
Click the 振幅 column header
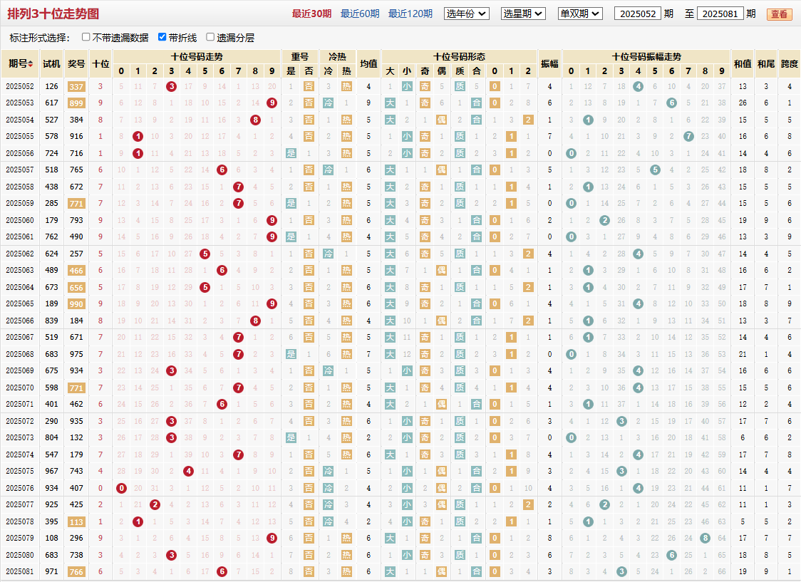[549, 64]
